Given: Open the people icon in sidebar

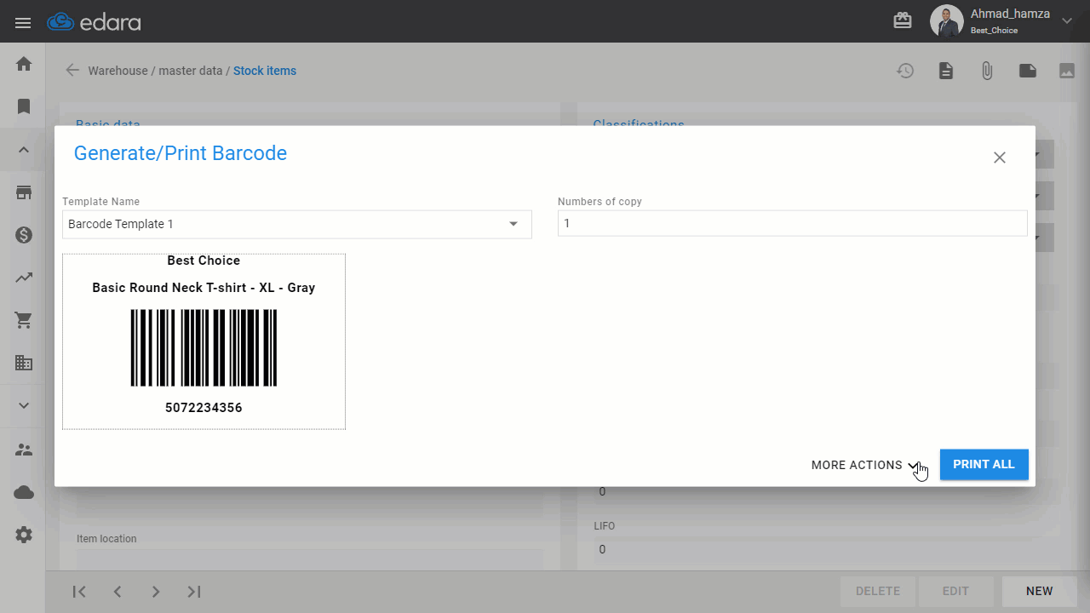Looking at the screenshot, I should pyautogui.click(x=24, y=450).
